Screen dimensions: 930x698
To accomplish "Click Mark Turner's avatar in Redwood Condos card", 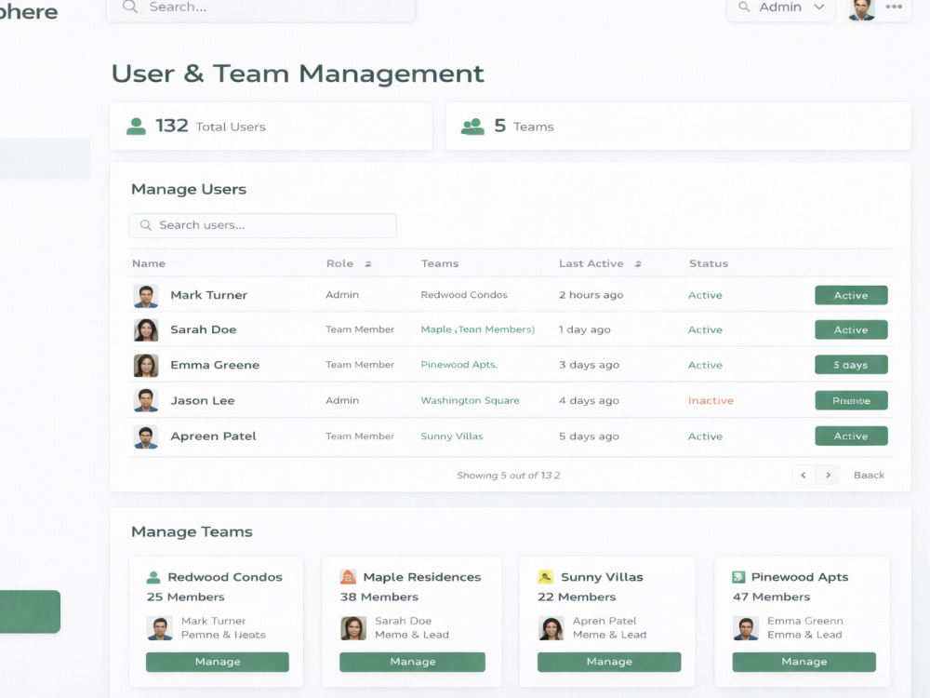I will pos(160,628).
